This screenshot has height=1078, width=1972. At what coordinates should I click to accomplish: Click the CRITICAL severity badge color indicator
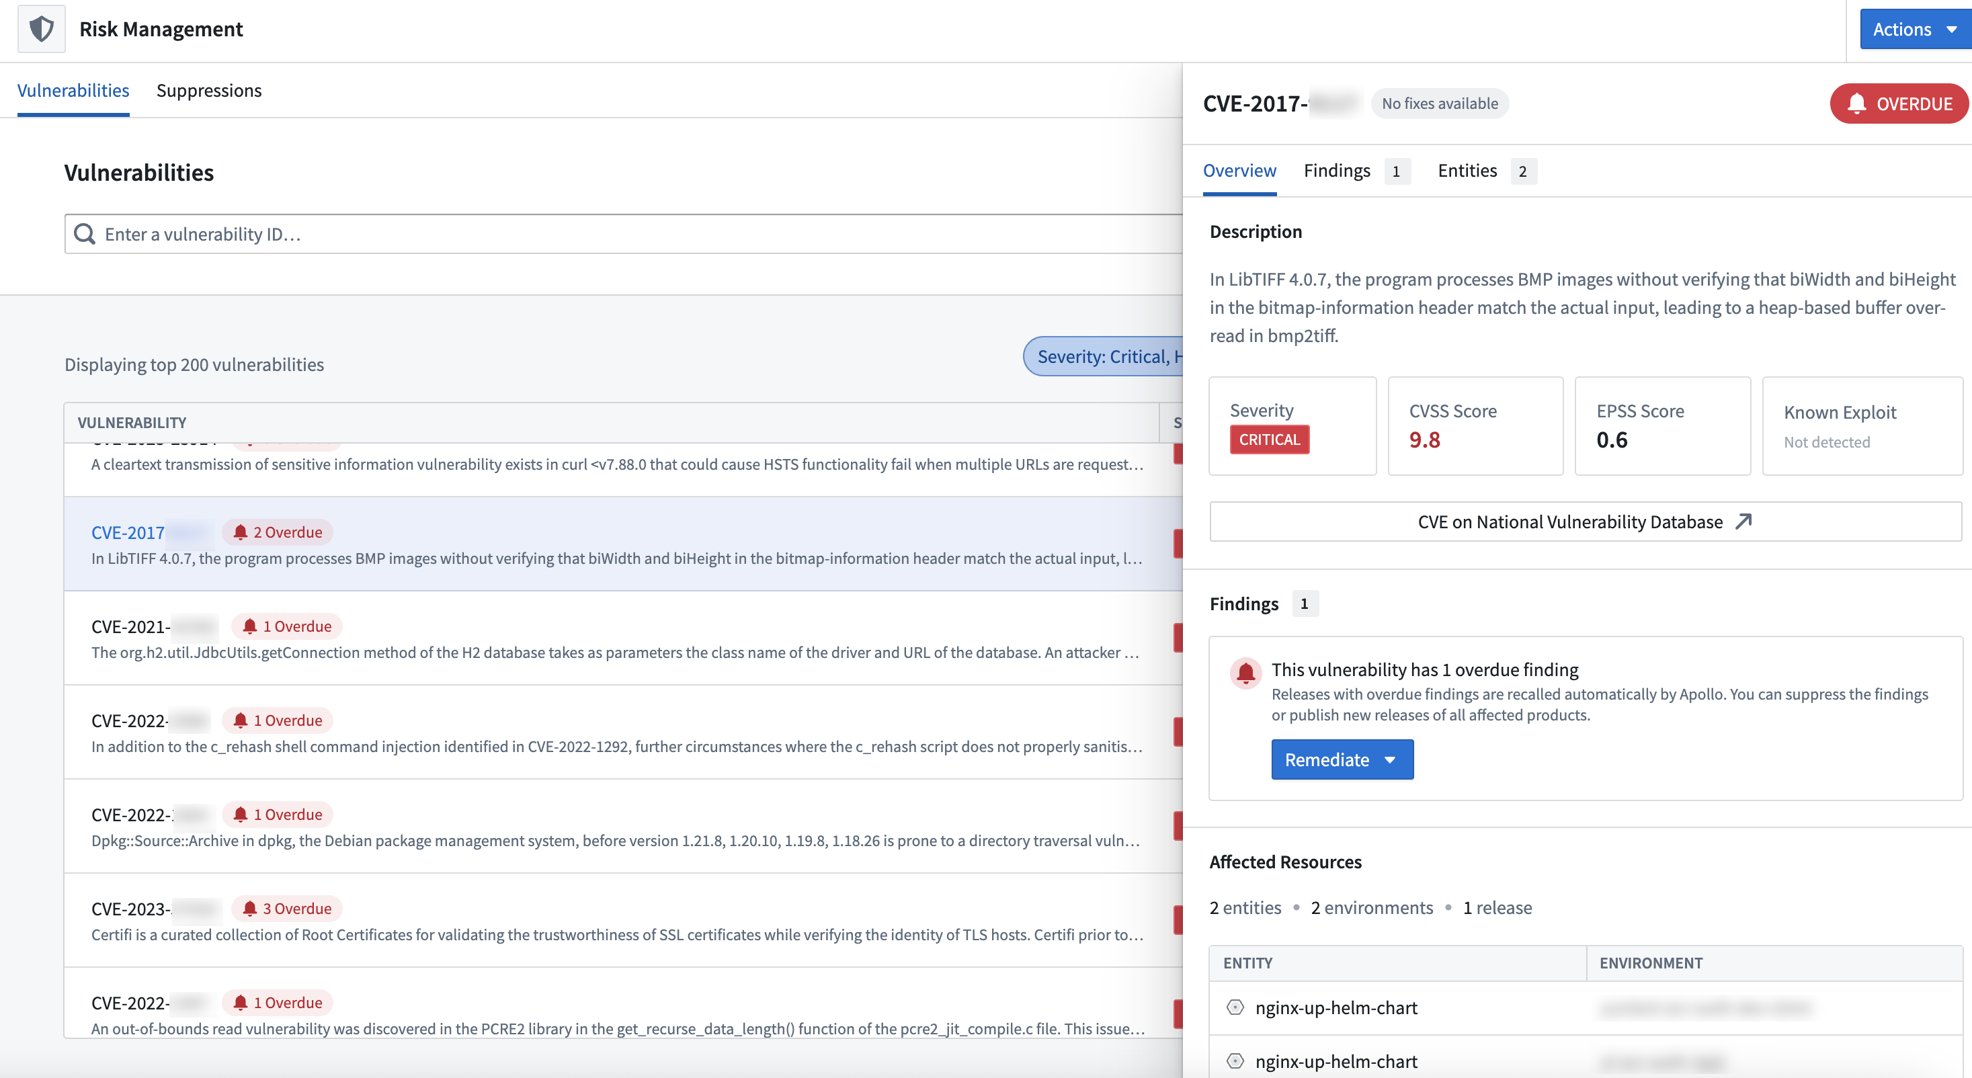click(1269, 440)
